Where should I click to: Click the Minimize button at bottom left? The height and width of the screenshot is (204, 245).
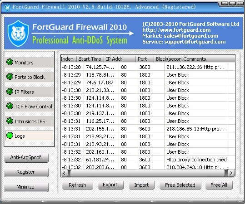tap(26, 187)
